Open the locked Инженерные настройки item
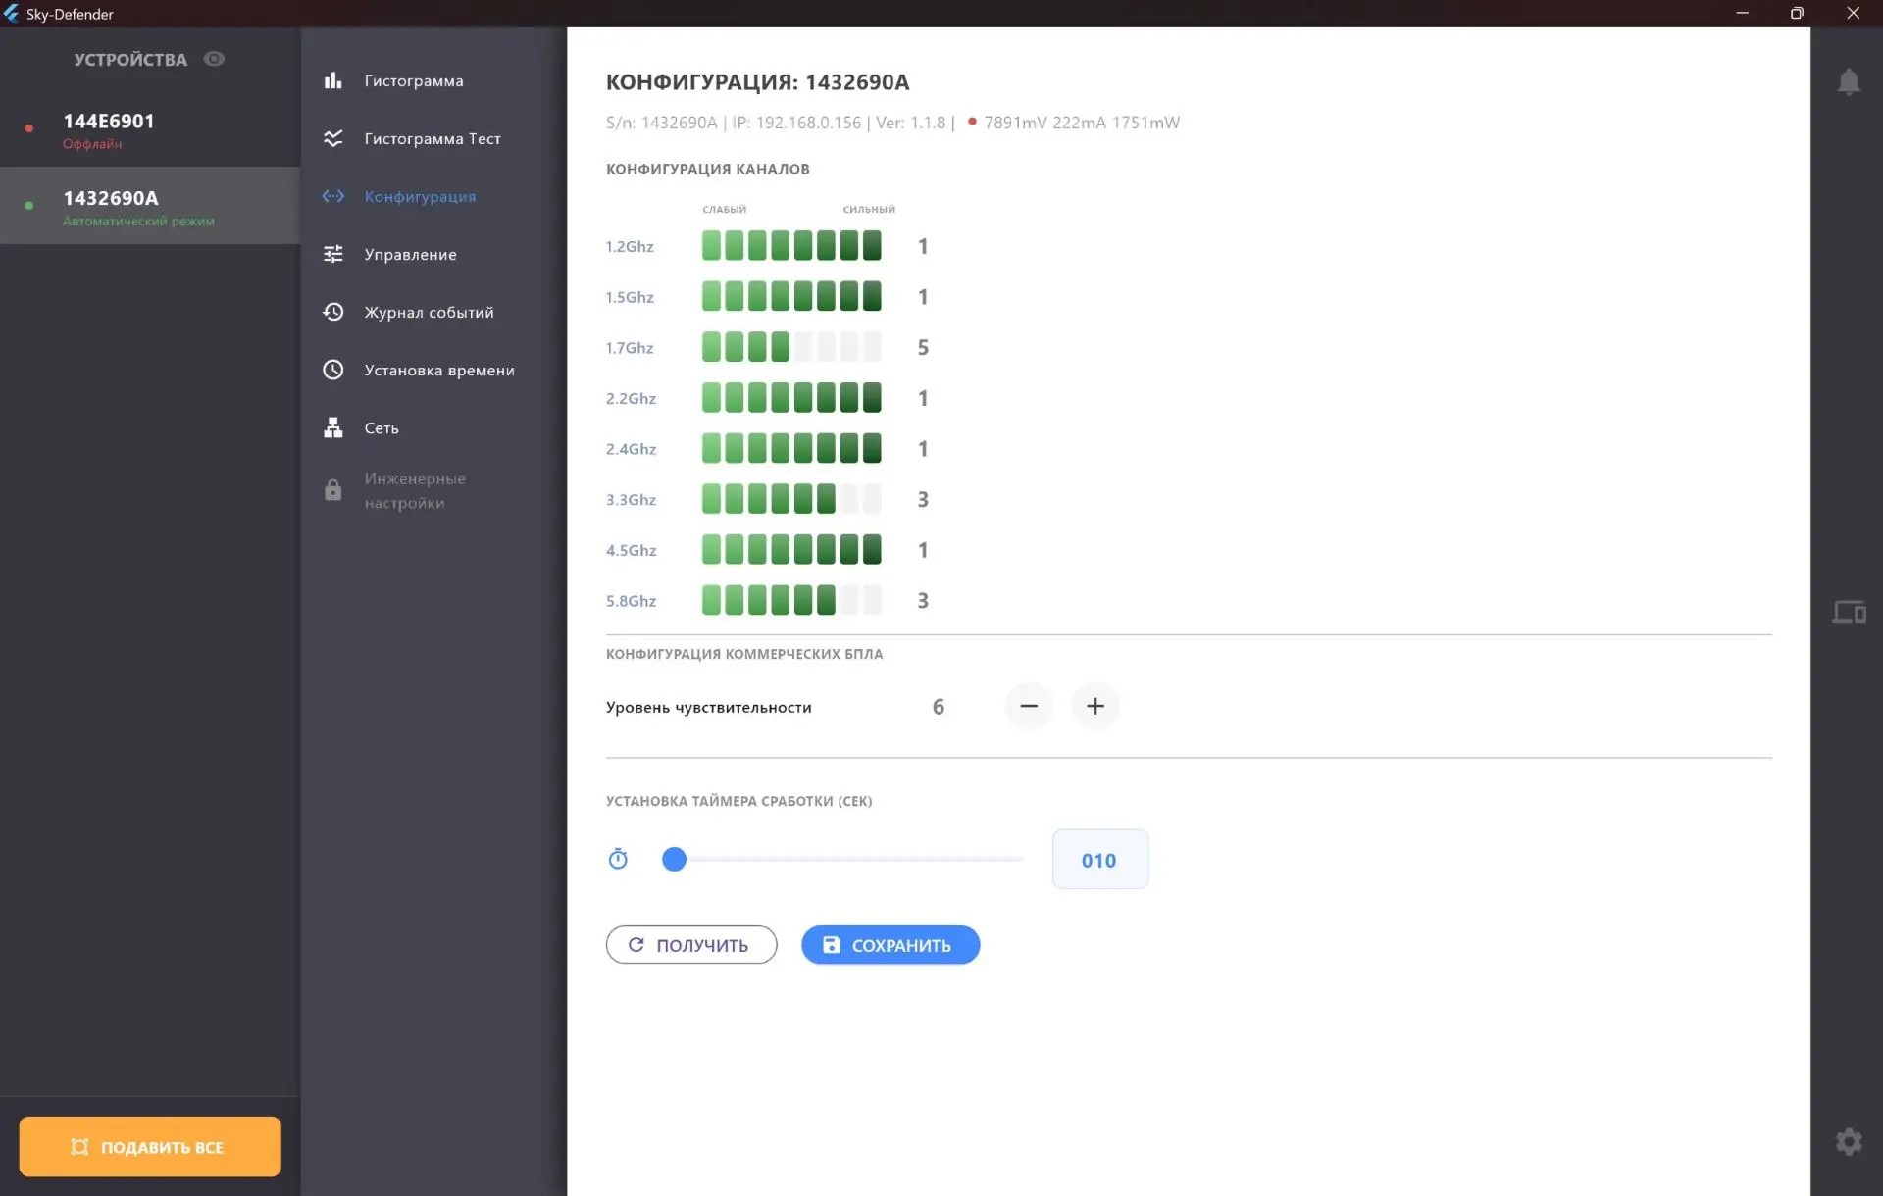This screenshot has width=1883, height=1196. pos(433,490)
